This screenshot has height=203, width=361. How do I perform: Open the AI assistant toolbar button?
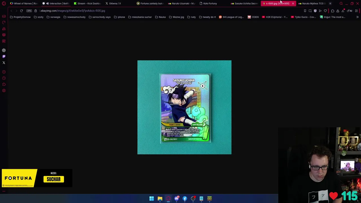tap(350, 11)
